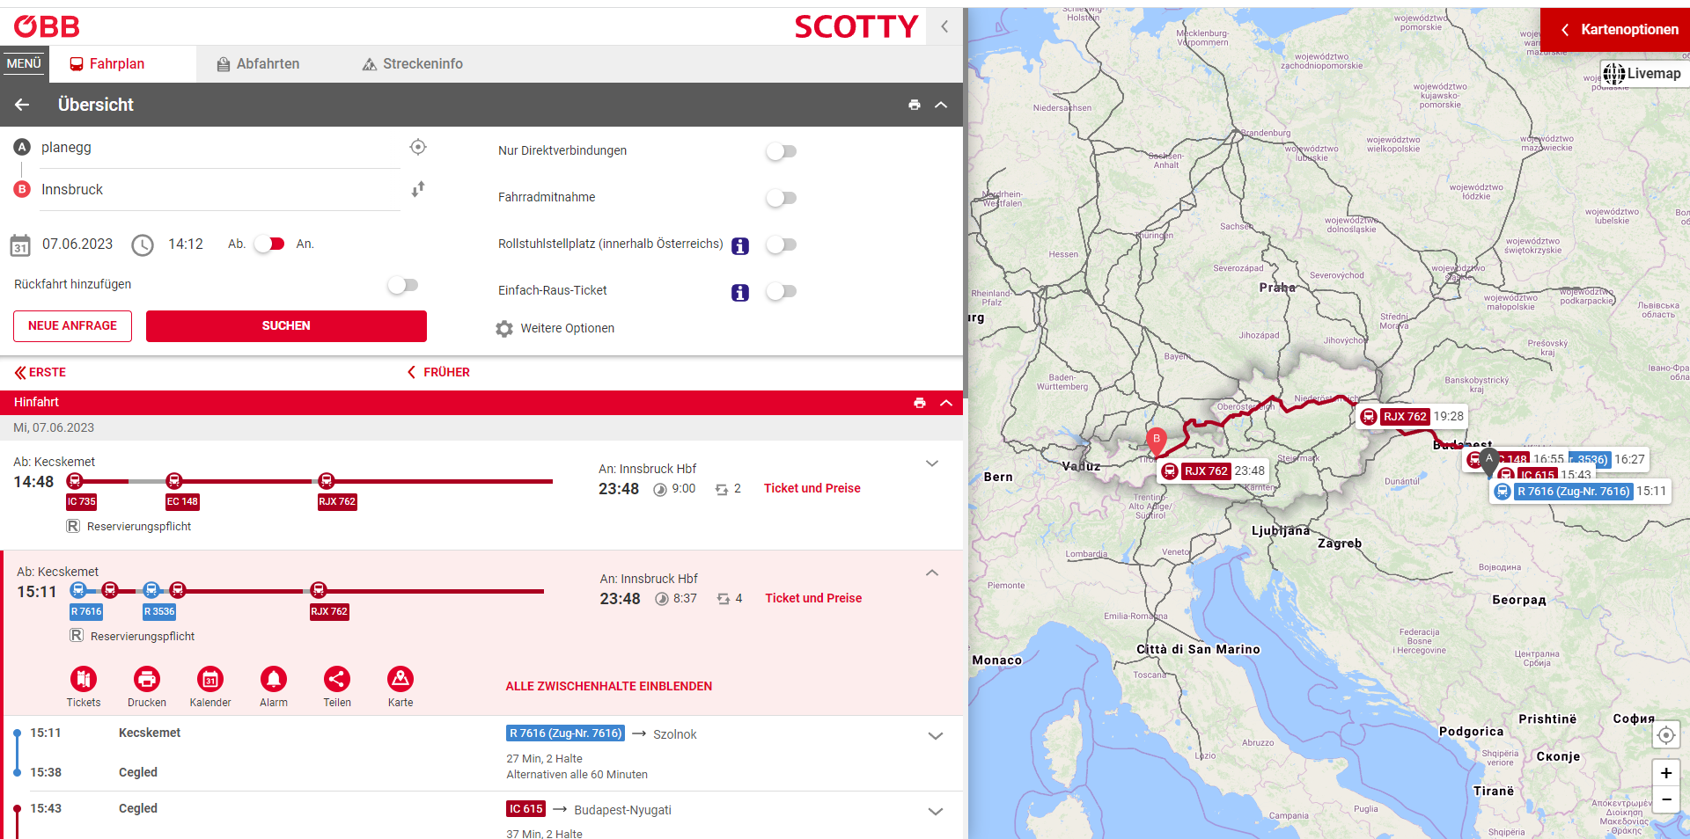The width and height of the screenshot is (1690, 839).
Task: Enable Nur Direktverbindungen
Action: [x=782, y=151]
